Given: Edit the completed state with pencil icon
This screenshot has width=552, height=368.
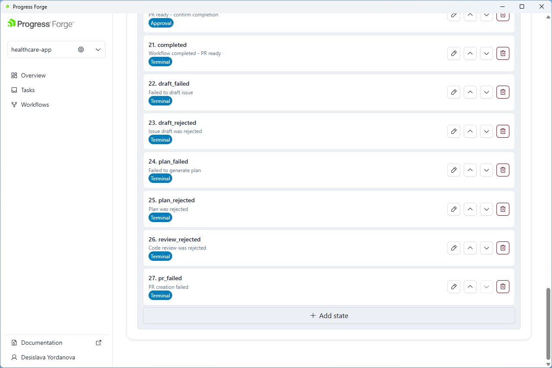Looking at the screenshot, I should point(454,53).
